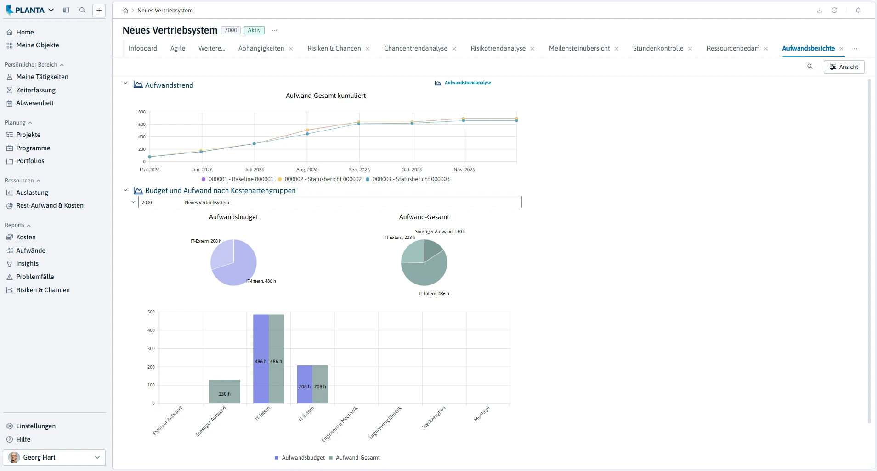
Task: Toggle the Aufwandsbudget bar legend
Action: click(x=300, y=458)
